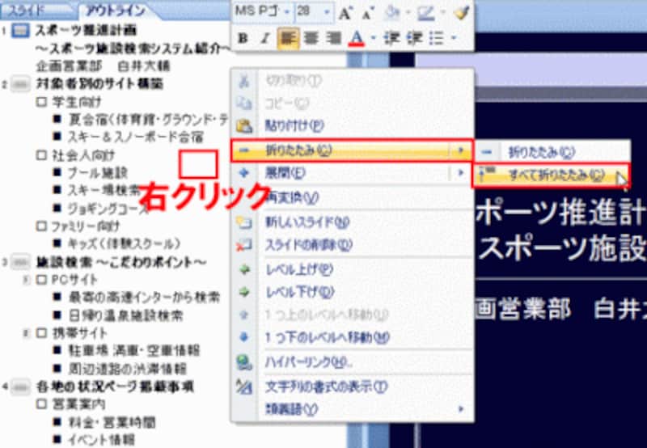Click outline heading 各地の状況ページ掲載事項
Image resolution: width=647 pixels, height=448 pixels.
[x=115, y=387]
